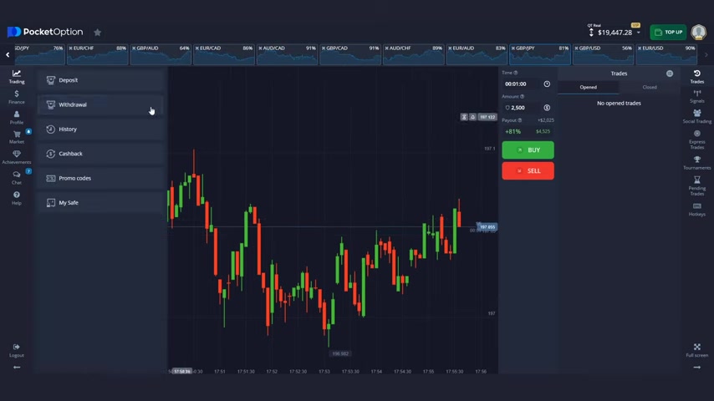Select the EUR/USD asset tab
714x401 pixels.
pos(666,54)
